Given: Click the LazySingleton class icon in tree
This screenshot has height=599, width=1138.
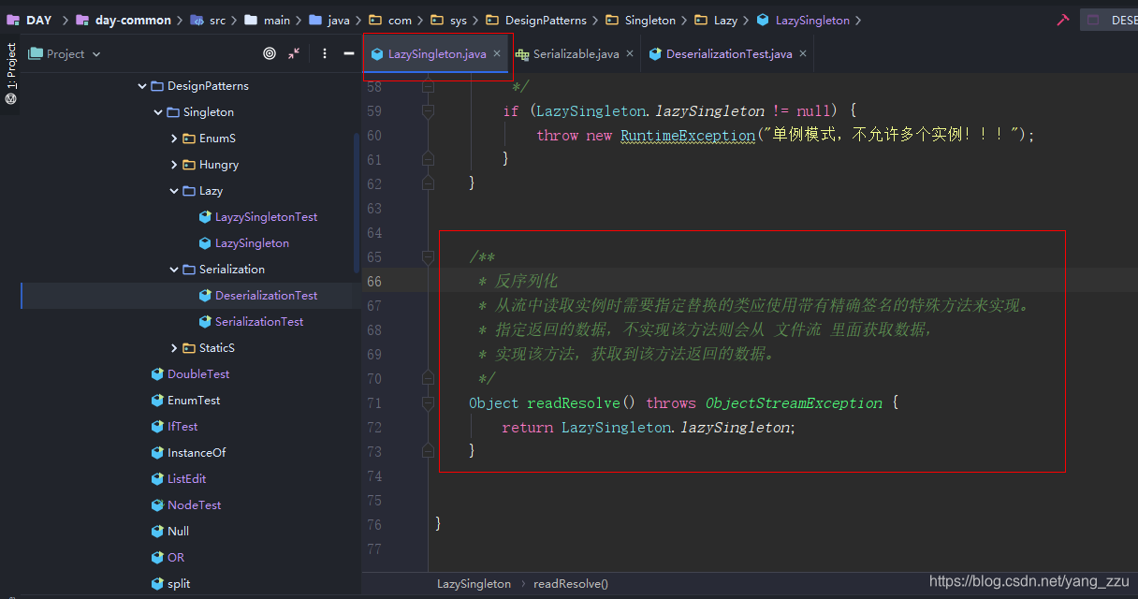Looking at the screenshot, I should [x=205, y=242].
